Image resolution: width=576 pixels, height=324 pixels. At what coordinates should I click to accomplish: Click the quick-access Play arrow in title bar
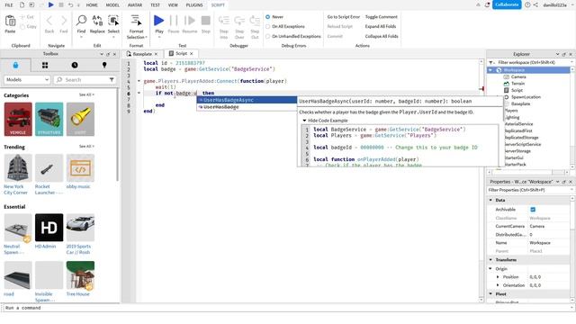coord(50,4)
